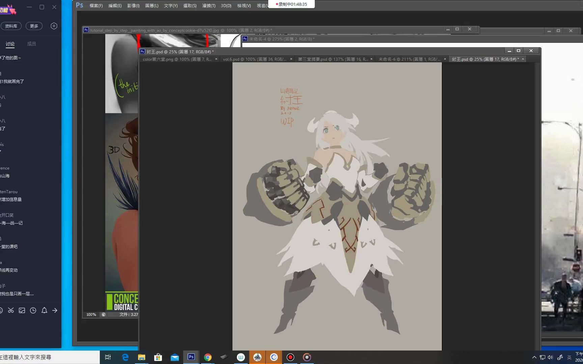Click the chat message 一海一战一记

click(11, 223)
